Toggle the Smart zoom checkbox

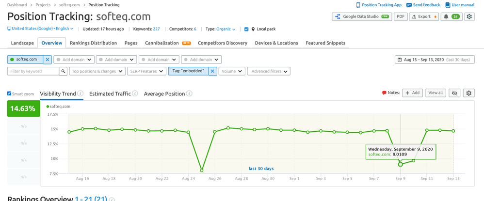(x=9, y=93)
